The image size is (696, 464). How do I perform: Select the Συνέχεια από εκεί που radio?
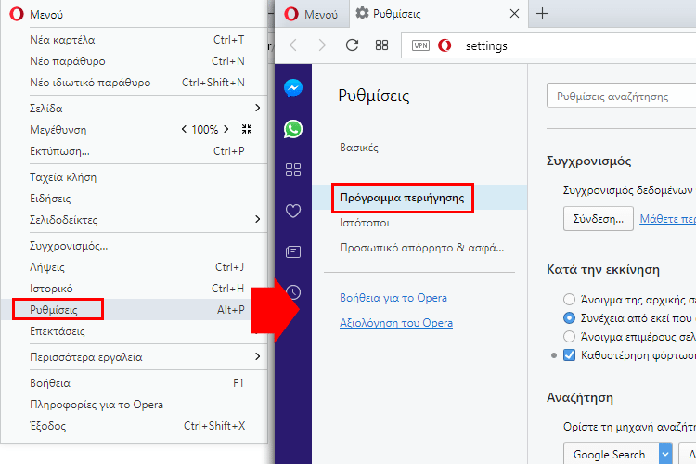click(x=569, y=318)
